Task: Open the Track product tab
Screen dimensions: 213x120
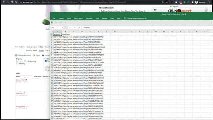Action: point(32,47)
